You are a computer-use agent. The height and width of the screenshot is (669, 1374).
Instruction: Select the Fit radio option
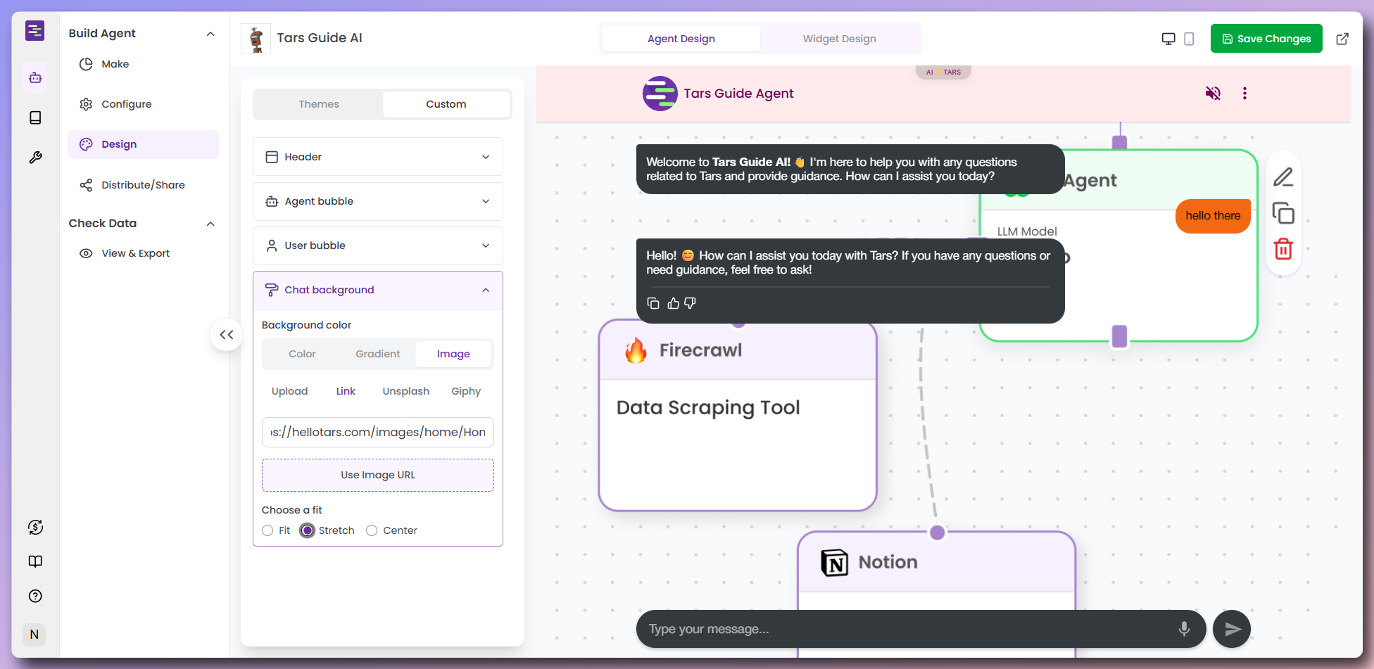coord(267,530)
